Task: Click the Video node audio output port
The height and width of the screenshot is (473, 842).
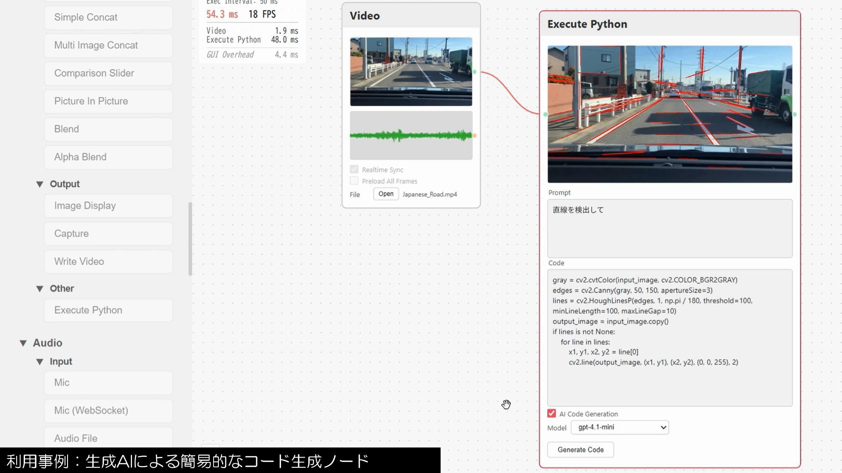Action: (475, 136)
